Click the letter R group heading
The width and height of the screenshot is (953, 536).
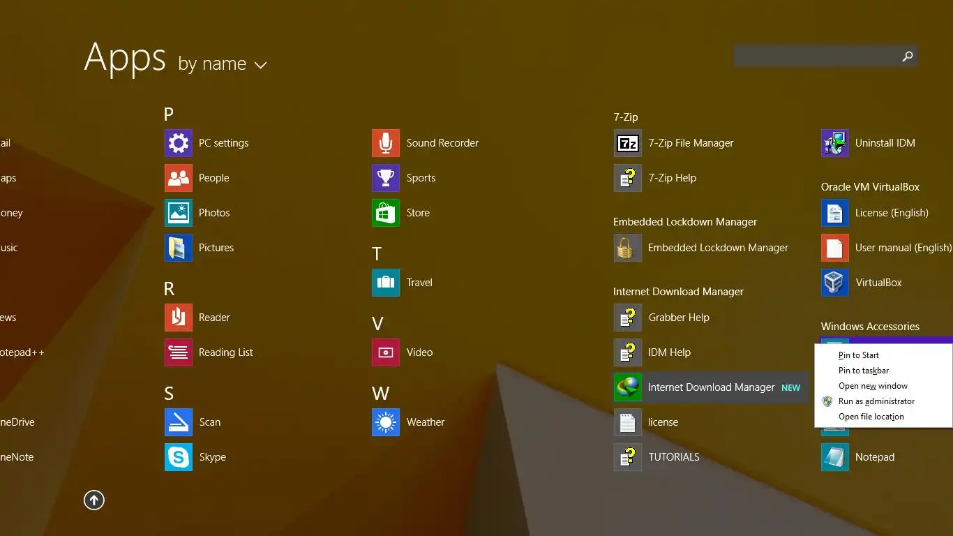169,288
